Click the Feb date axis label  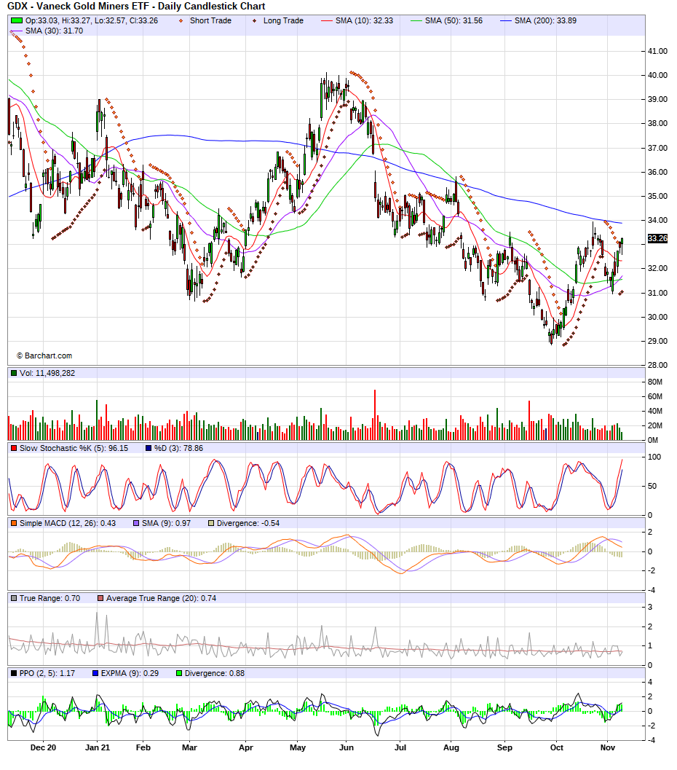pos(143,748)
